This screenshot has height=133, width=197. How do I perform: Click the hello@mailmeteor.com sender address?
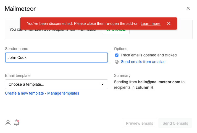[159, 82]
